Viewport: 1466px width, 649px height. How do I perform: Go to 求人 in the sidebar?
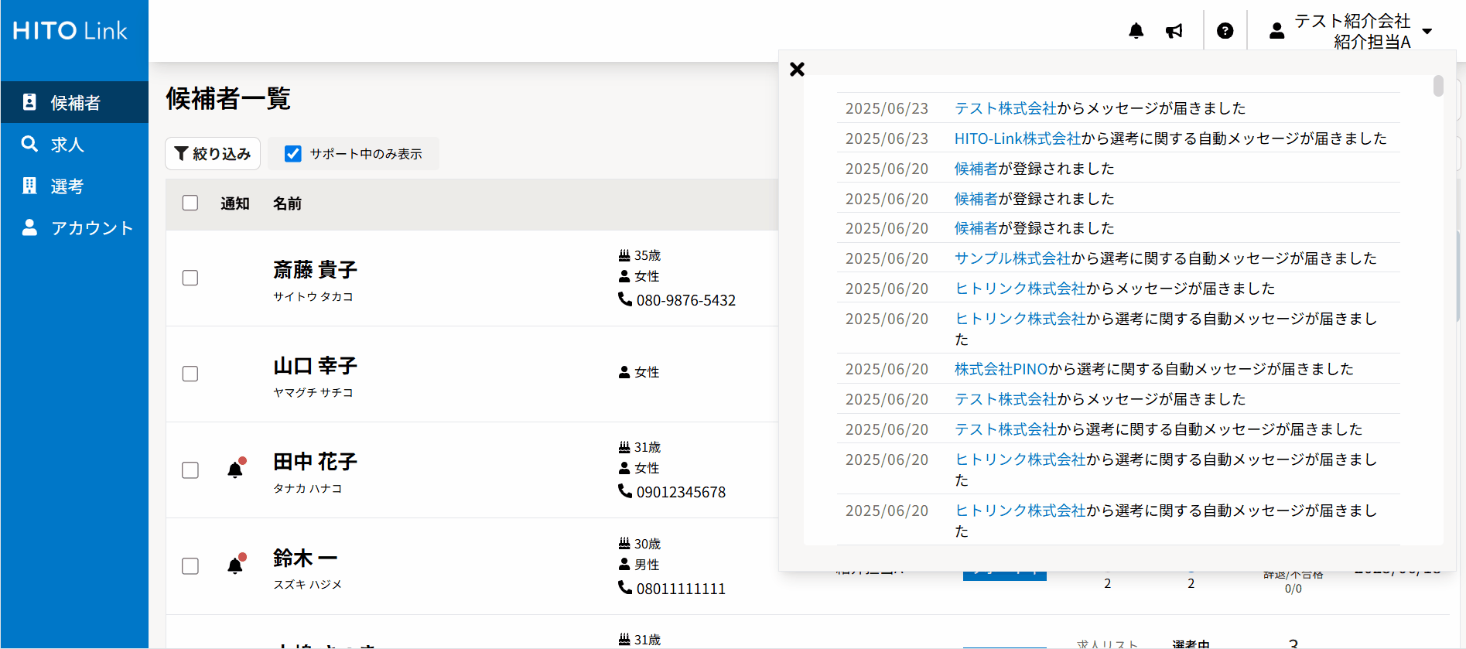67,145
